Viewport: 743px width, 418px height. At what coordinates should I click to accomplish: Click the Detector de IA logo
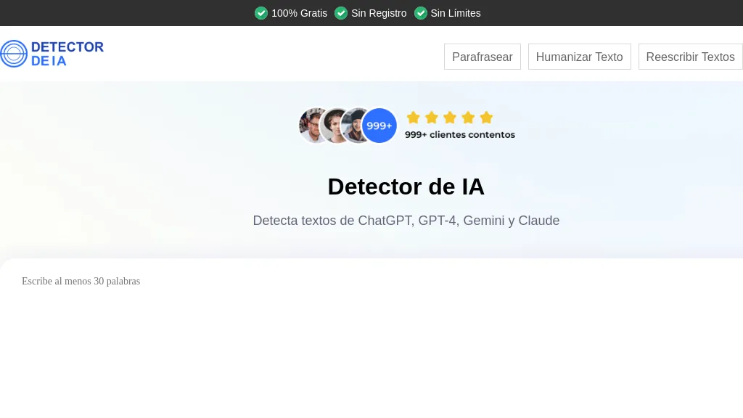pyautogui.click(x=52, y=54)
